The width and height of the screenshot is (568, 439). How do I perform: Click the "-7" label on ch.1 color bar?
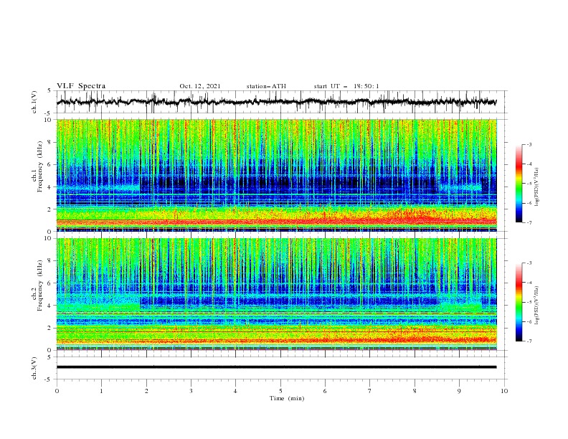tap(529, 222)
